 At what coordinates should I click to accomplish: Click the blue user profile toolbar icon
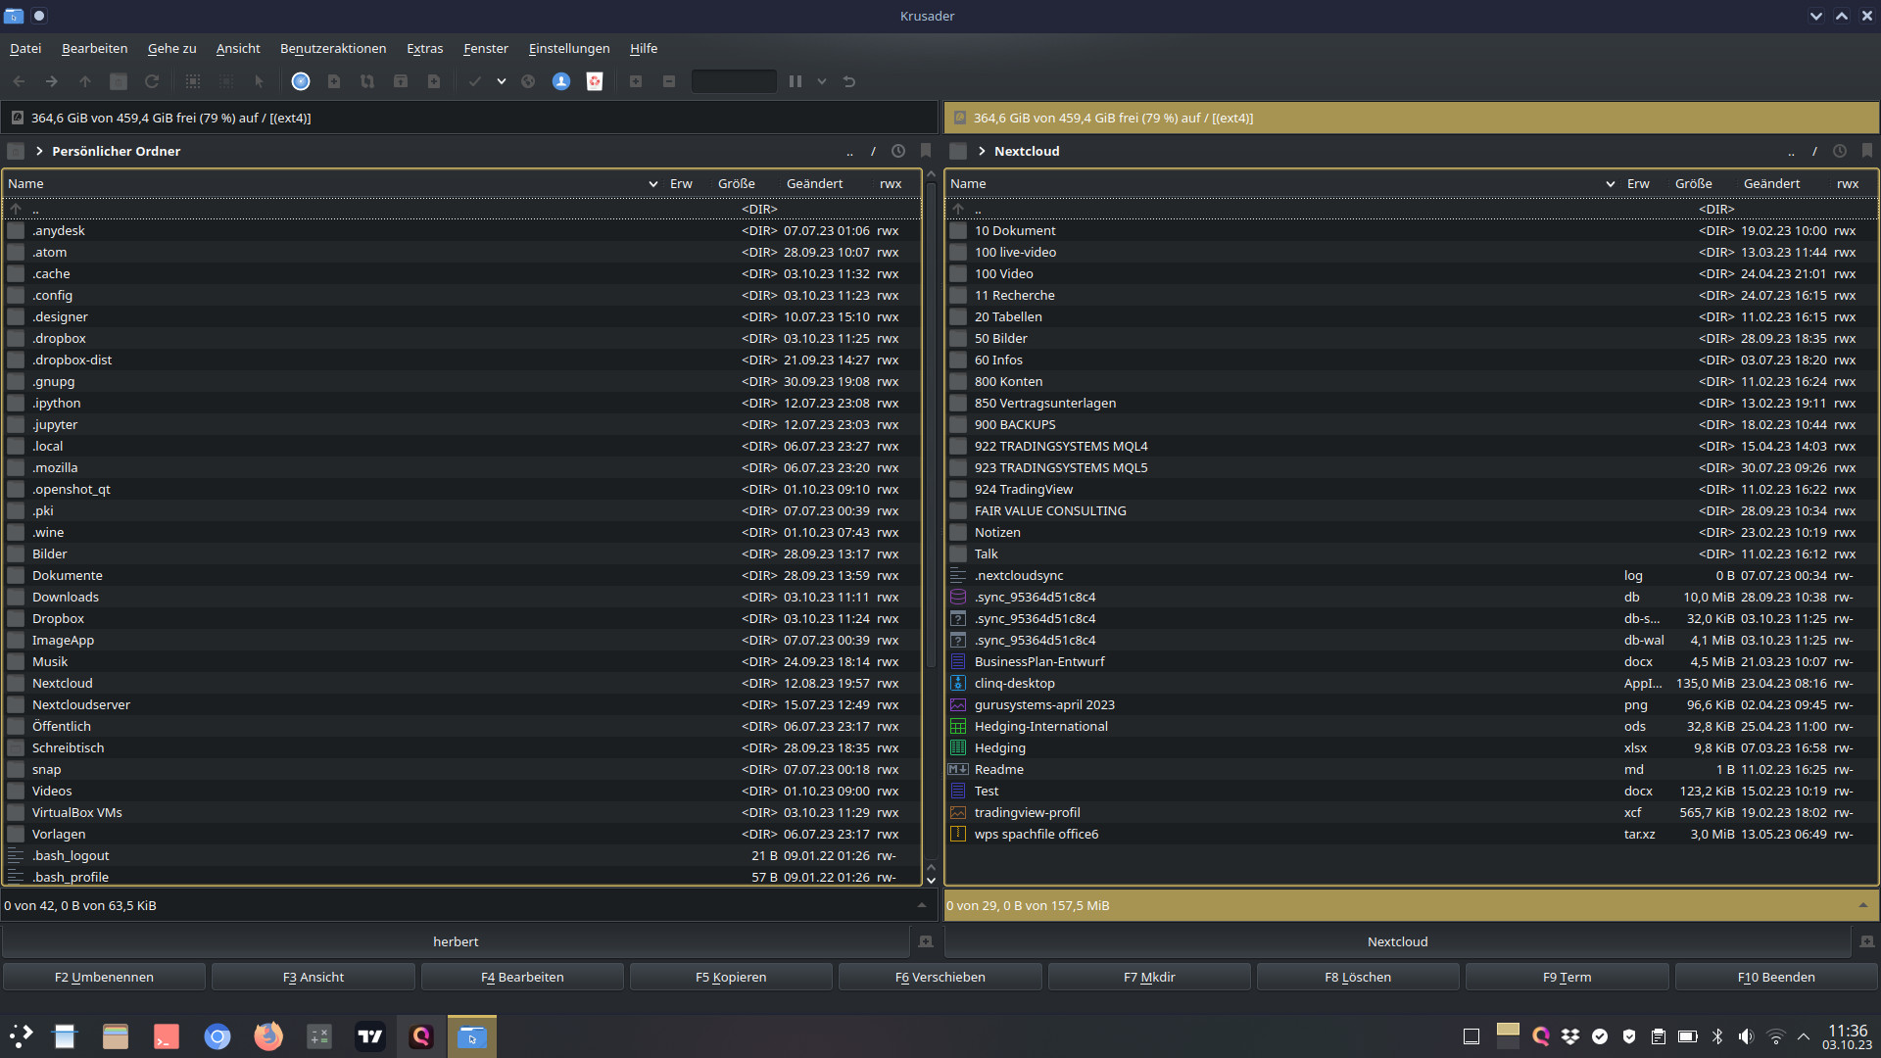point(561,81)
